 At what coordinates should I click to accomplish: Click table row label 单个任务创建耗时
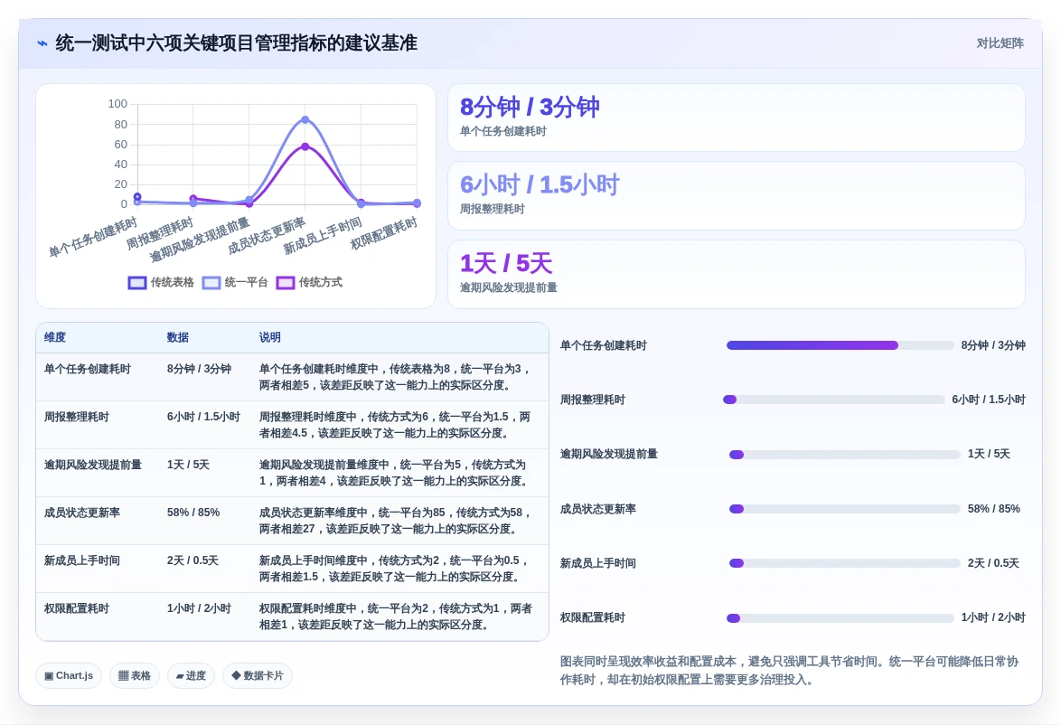coord(88,369)
